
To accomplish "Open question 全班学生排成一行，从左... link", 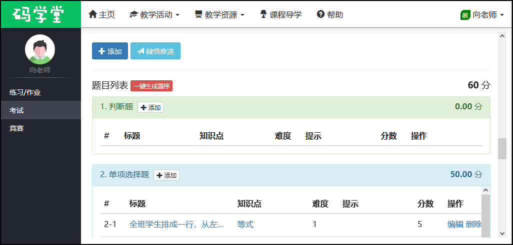I will click(176, 225).
